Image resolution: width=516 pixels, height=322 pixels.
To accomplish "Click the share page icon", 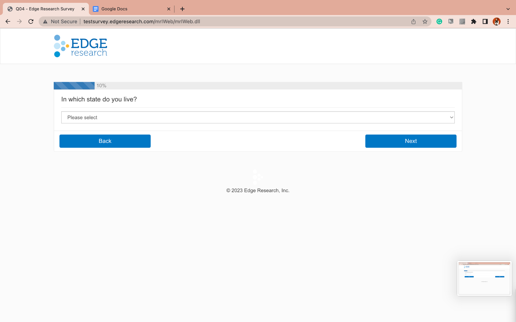I will (413, 22).
